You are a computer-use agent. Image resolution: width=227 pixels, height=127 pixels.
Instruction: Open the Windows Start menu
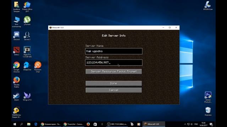tap(15, 124)
